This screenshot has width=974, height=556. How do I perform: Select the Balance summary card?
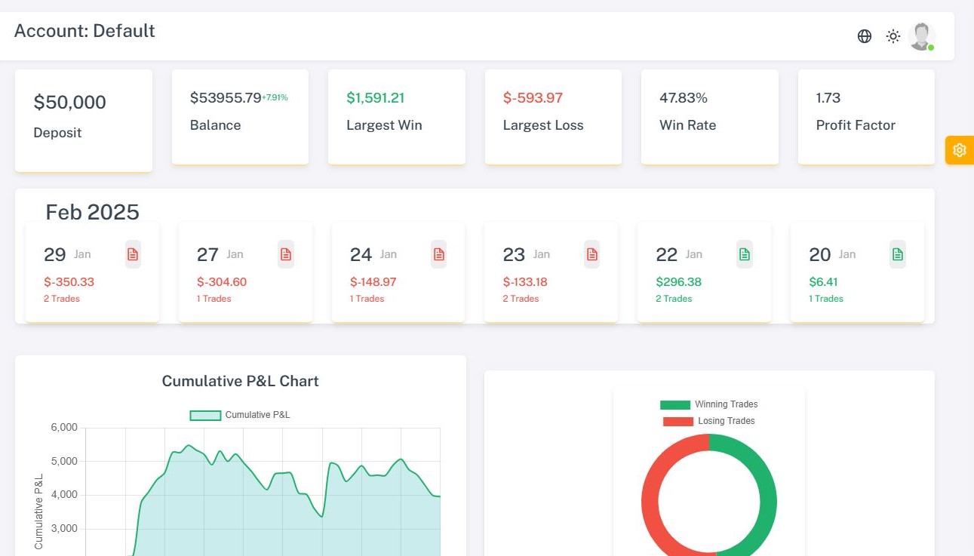pos(240,116)
